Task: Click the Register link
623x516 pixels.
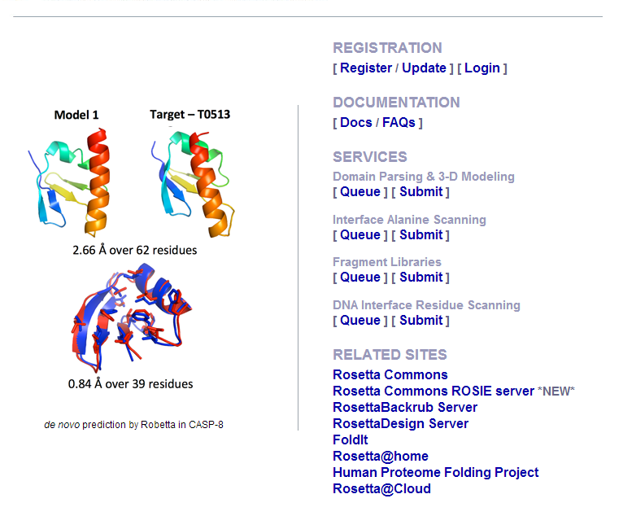Action: tap(366, 68)
